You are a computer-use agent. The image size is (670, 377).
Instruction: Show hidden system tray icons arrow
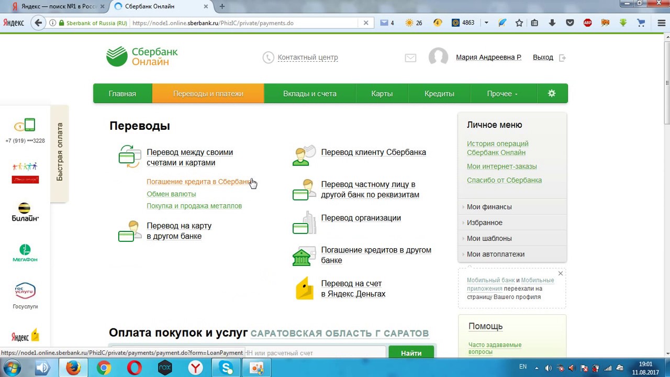click(x=538, y=368)
